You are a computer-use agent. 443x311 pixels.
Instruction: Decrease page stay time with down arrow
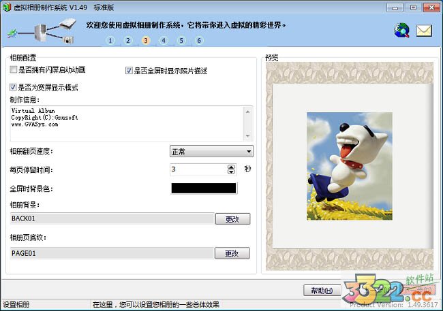point(231,172)
